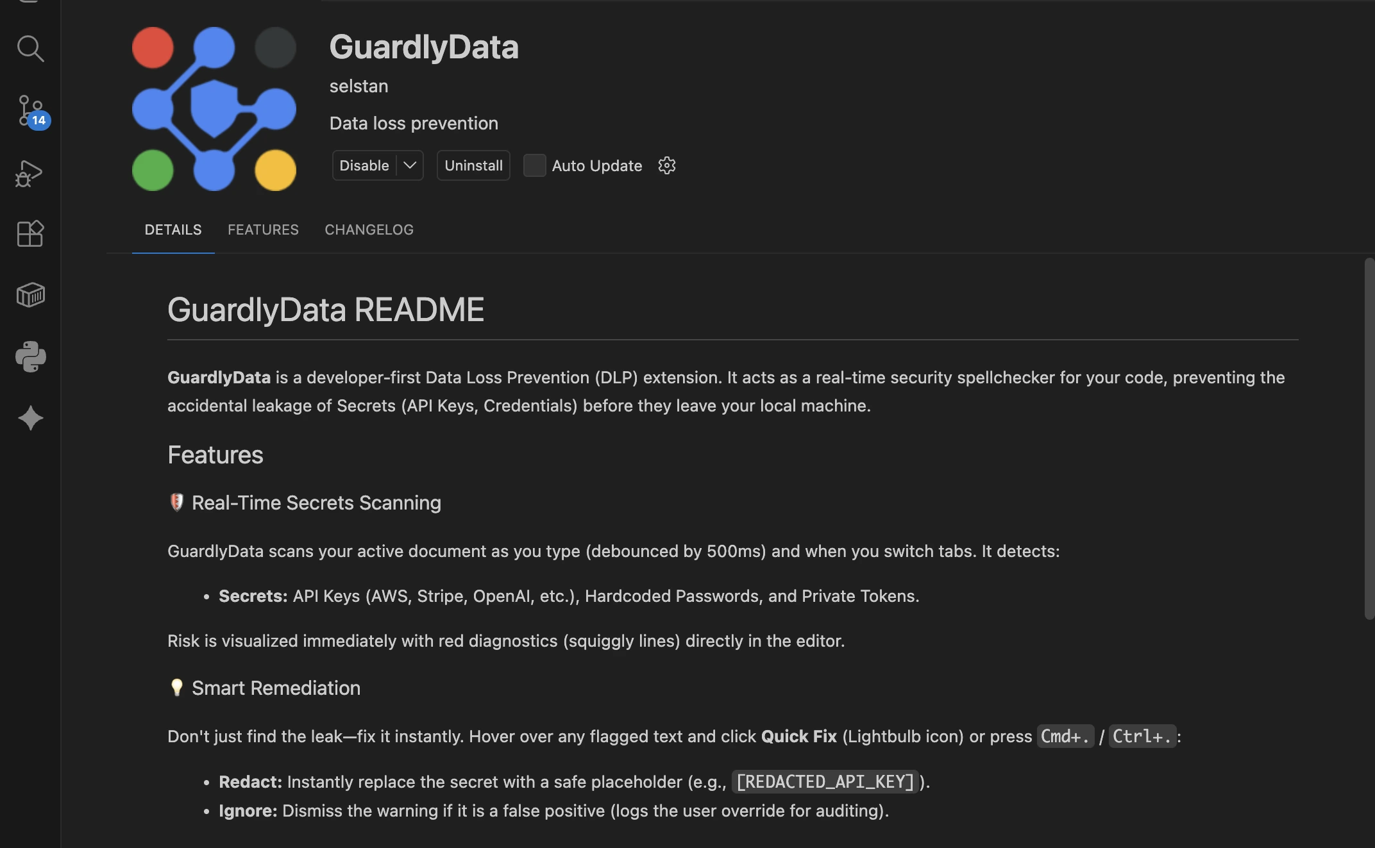Enable the Auto Update checkbox
The image size is (1375, 848).
coord(534,165)
